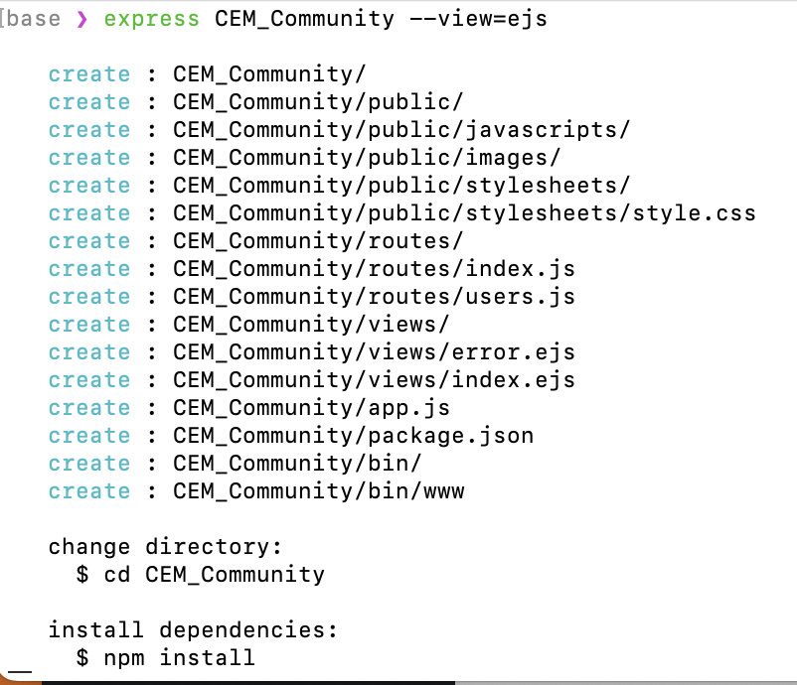Click the stylesheets/style.css file path

point(611,213)
